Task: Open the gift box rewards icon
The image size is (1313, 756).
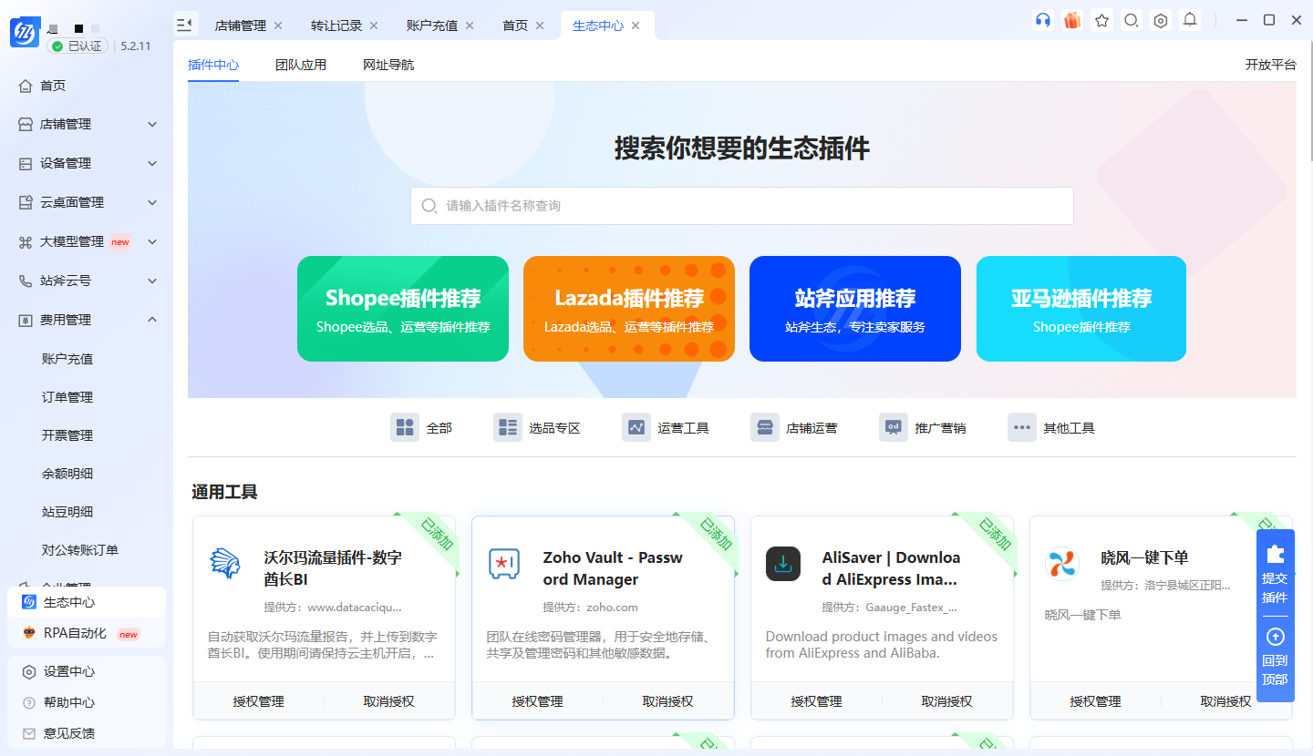Action: tap(1072, 20)
